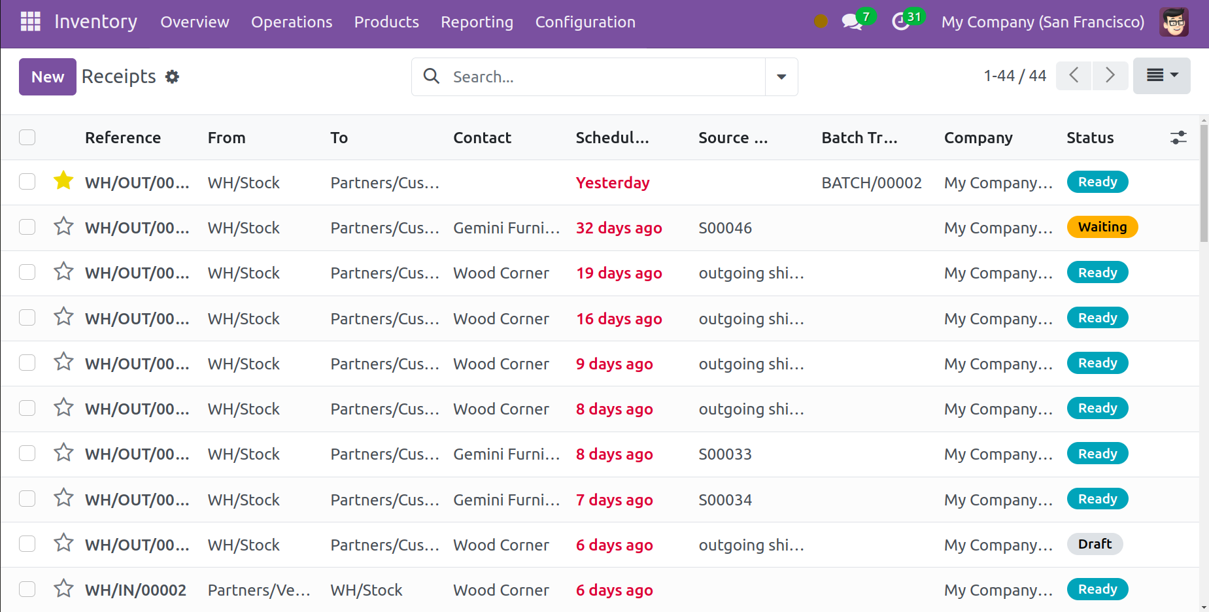This screenshot has height=612, width=1209.
Task: Select checkbox for the WH/IN/00002 row
Action: (x=27, y=589)
